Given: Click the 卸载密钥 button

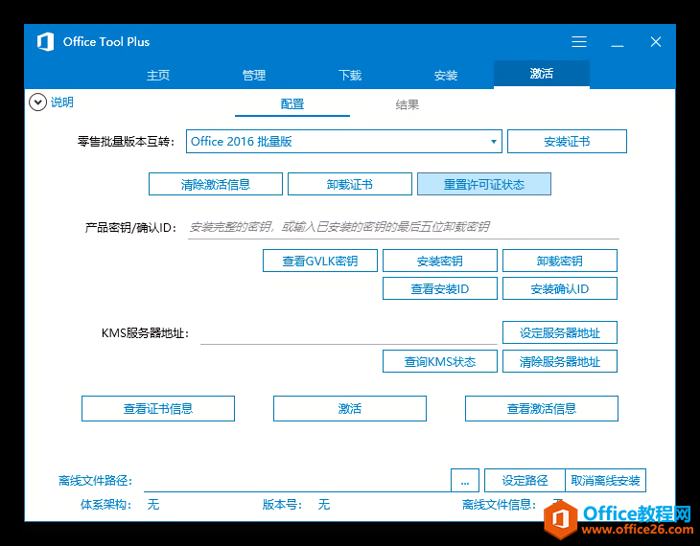Looking at the screenshot, I should [560, 261].
